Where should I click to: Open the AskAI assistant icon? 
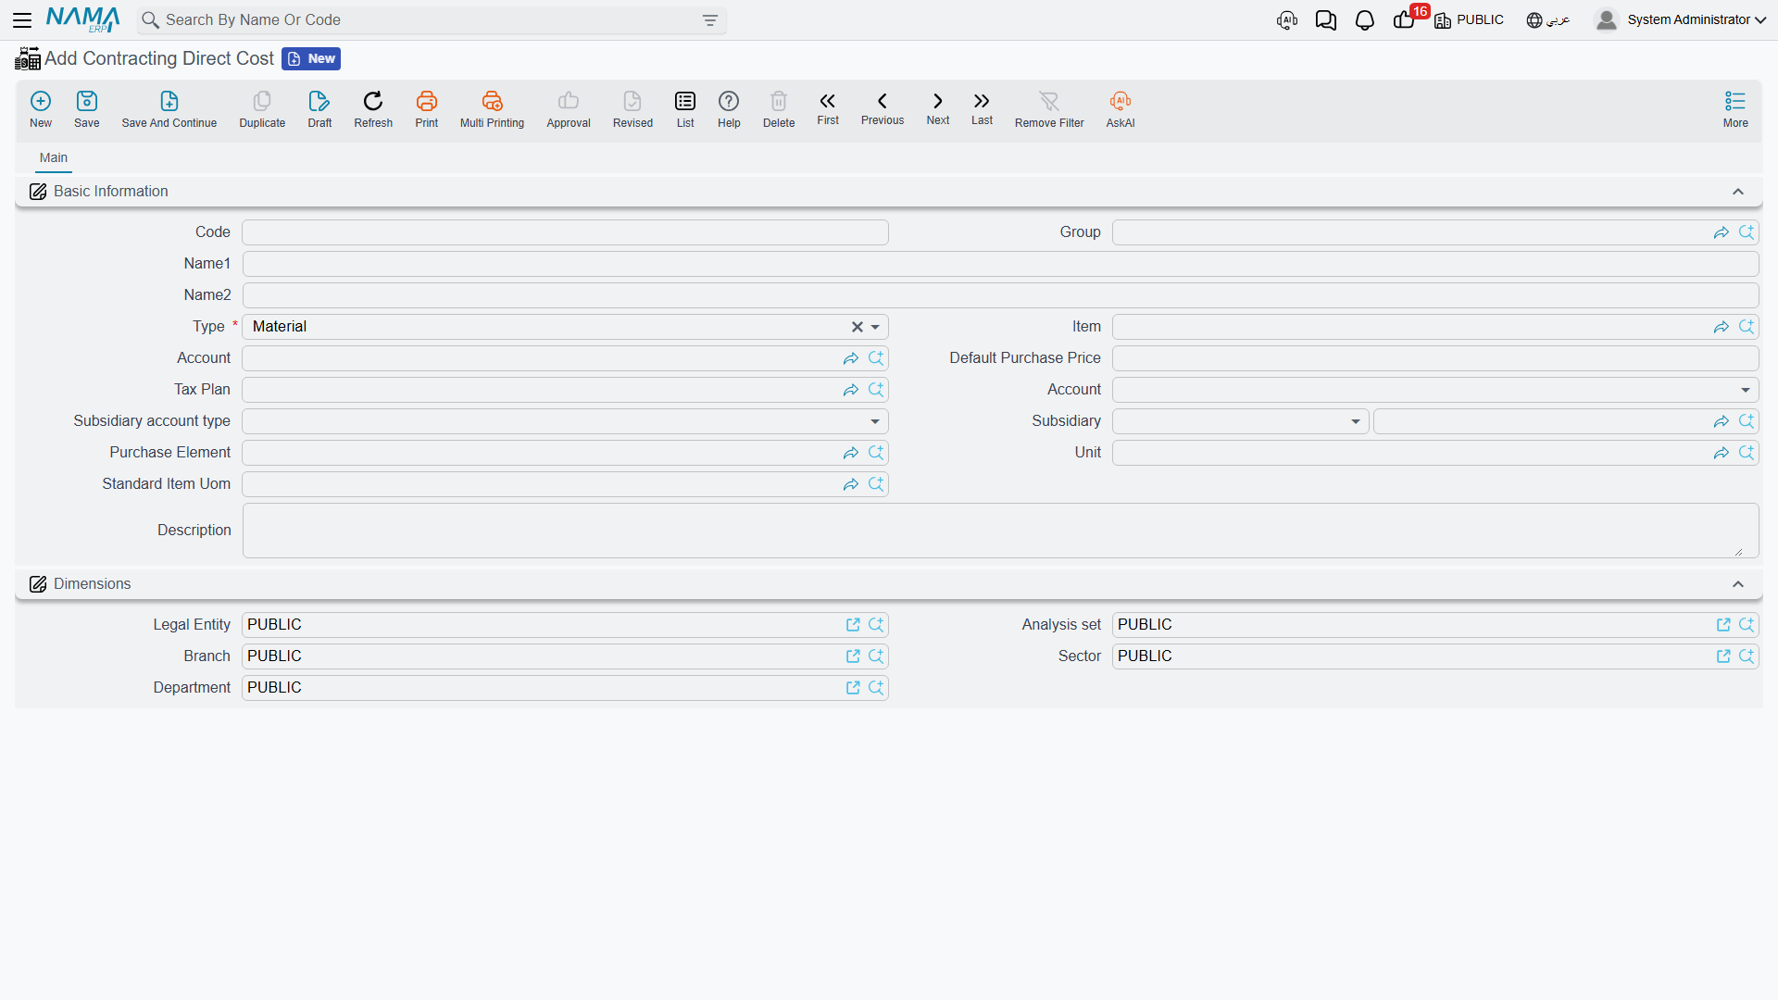(x=1121, y=109)
